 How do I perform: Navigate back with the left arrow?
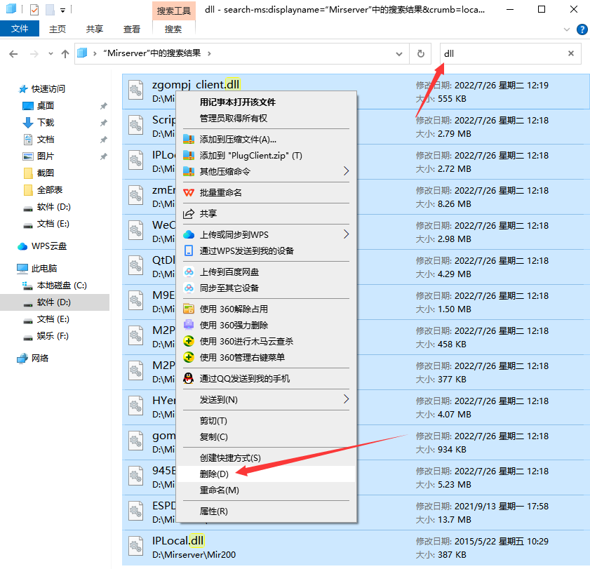(13, 54)
